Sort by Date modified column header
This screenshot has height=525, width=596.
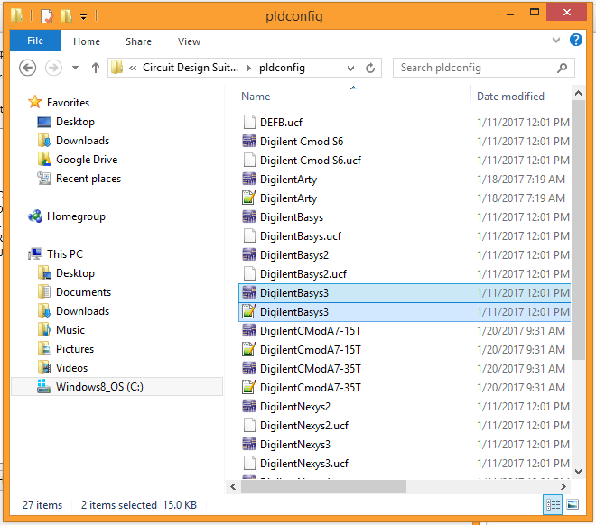[x=510, y=97]
